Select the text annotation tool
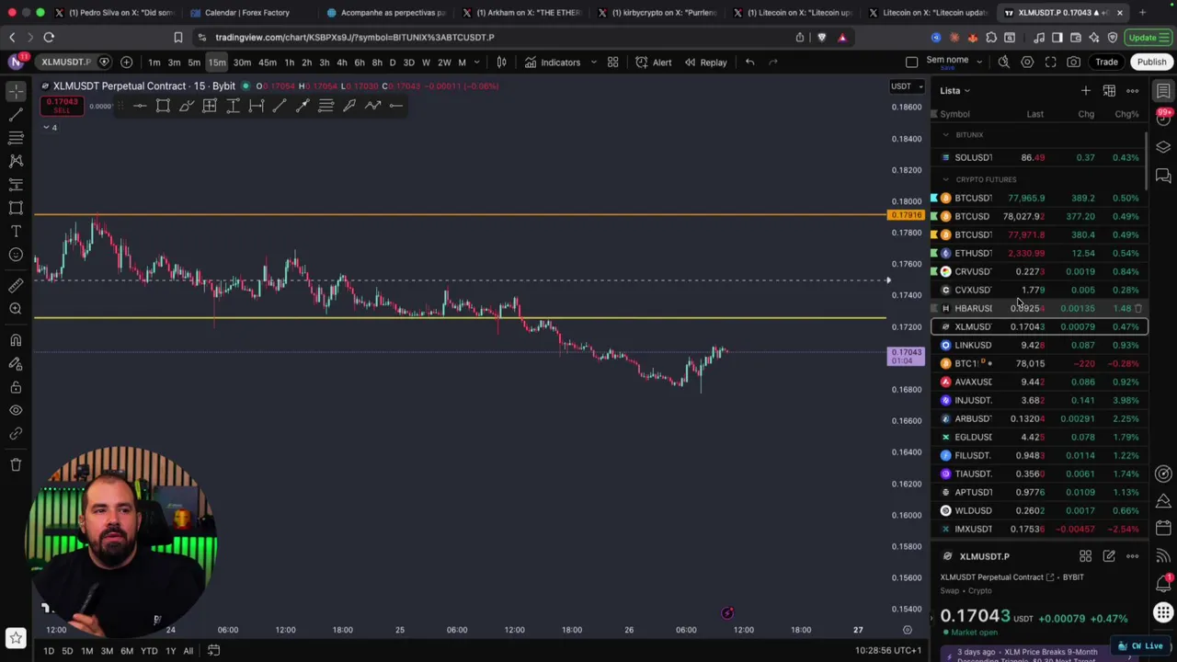Viewport: 1177px width, 662px height. point(16,231)
